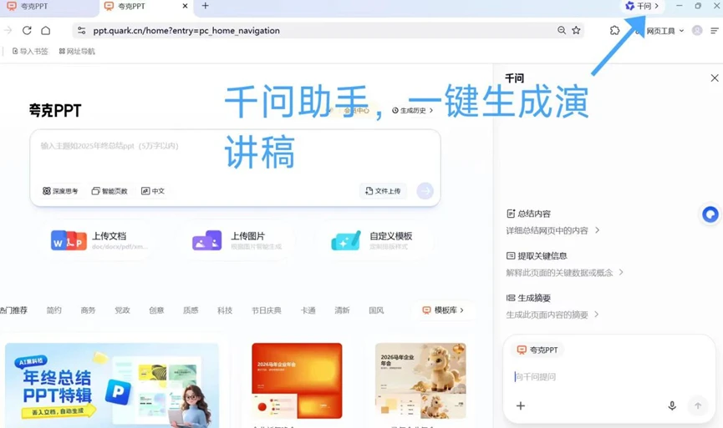The width and height of the screenshot is (723, 428).
Task: Open 生成历史 link
Action: tap(413, 110)
